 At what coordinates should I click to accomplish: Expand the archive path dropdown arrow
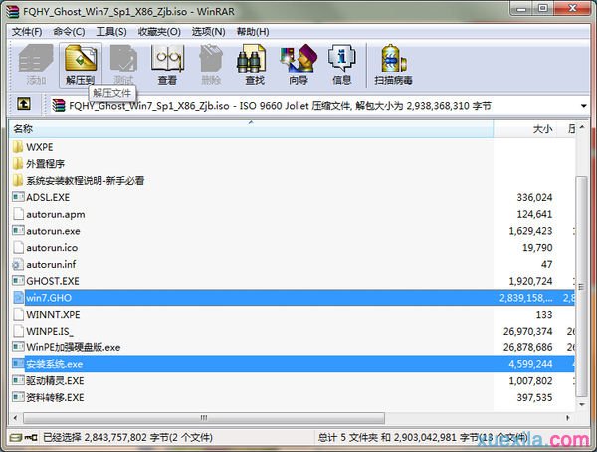point(582,104)
